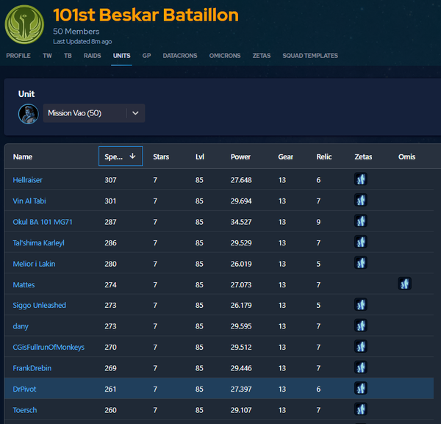Click the Name column header

23,157
